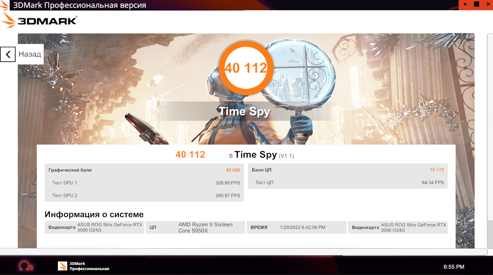The height and width of the screenshot is (275, 493).
Task: Click the back arrow icon
Action: (x=8, y=55)
